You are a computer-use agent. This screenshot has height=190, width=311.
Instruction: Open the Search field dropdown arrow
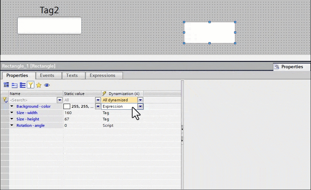(x=60, y=100)
